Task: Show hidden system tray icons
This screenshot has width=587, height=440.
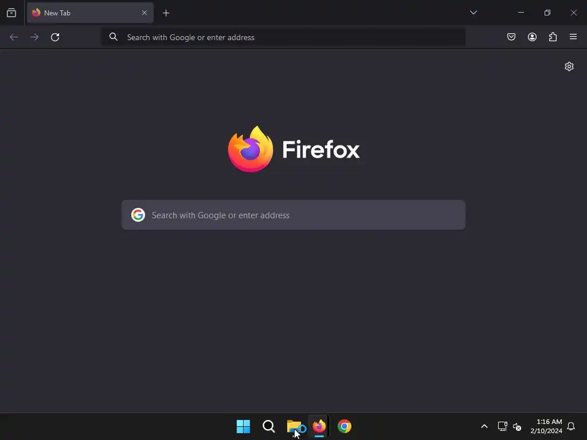Action: (484, 426)
